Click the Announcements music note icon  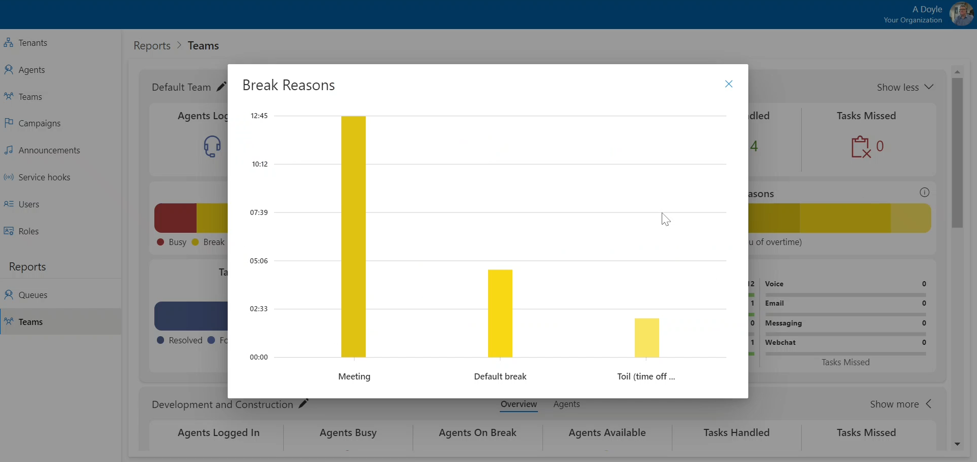coord(9,150)
